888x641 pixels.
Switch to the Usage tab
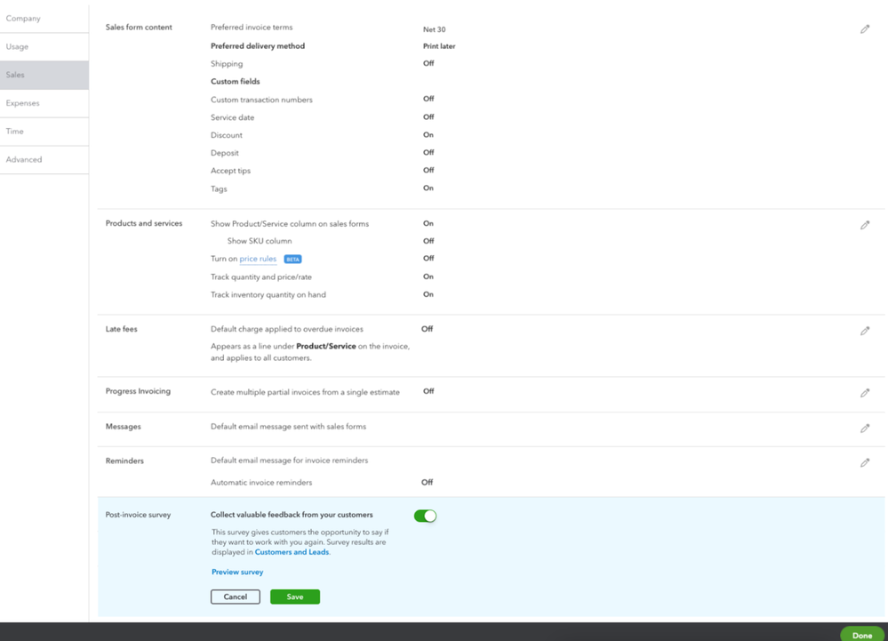coord(18,46)
